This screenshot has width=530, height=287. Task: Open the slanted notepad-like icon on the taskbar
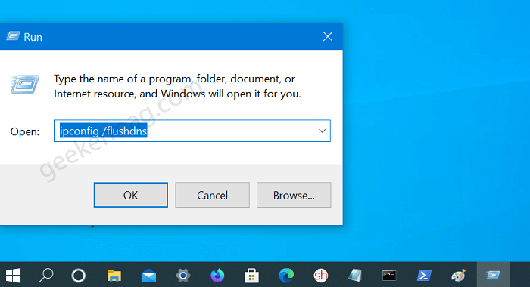point(355,276)
